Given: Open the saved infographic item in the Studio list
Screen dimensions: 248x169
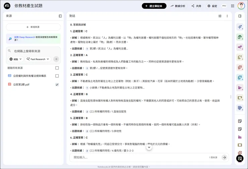Looking at the screenshot, I should (x=240, y=137).
